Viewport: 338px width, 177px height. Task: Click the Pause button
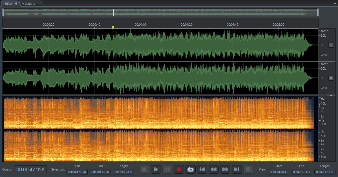point(167,169)
